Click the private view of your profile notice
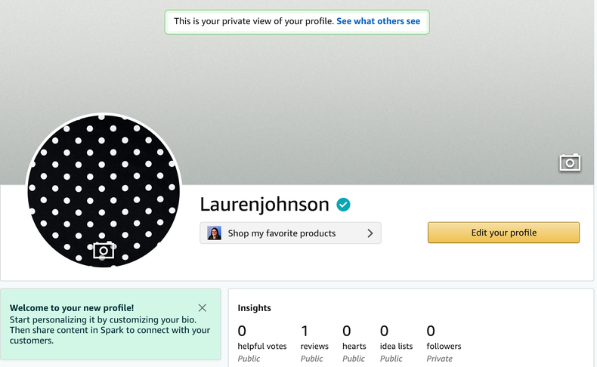This screenshot has height=367, width=597. click(x=254, y=21)
